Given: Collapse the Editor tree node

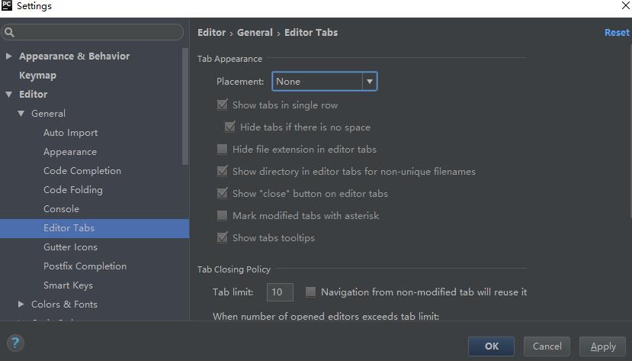Looking at the screenshot, I should (9, 95).
